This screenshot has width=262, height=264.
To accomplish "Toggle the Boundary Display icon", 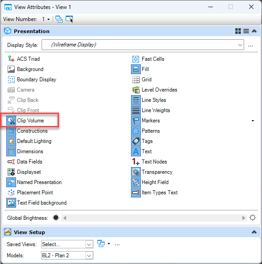I will 11,80.
